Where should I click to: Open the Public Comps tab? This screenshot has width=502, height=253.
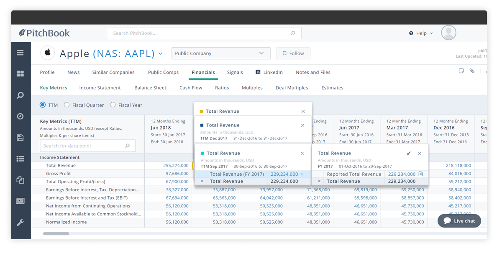tap(164, 72)
